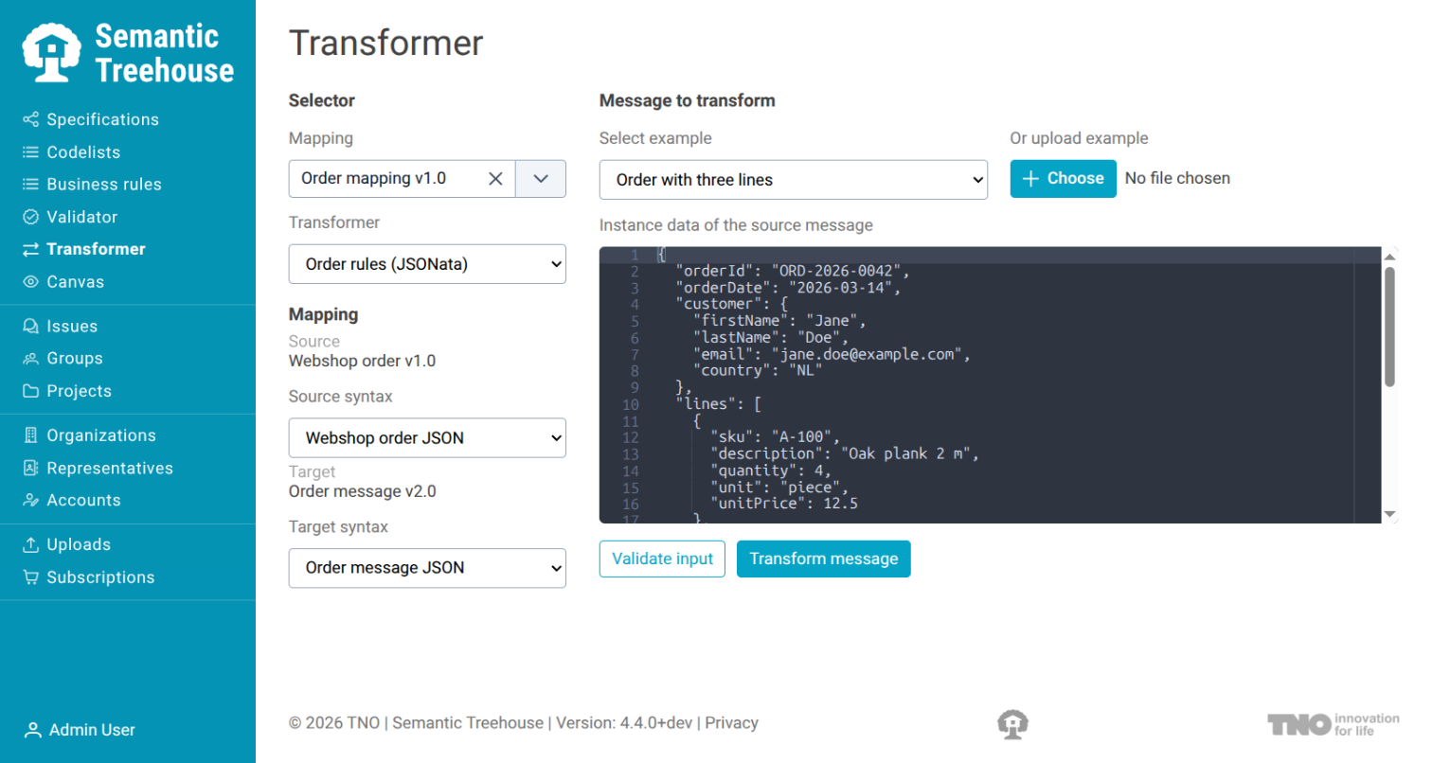The image size is (1432, 763).
Task: Click the "Order message v2.0" target text
Action: pyautogui.click(x=363, y=491)
